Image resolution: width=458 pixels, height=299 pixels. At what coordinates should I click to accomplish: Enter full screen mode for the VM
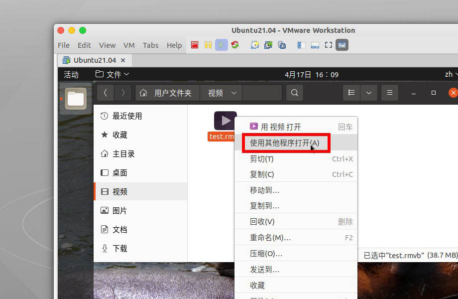[x=328, y=45]
